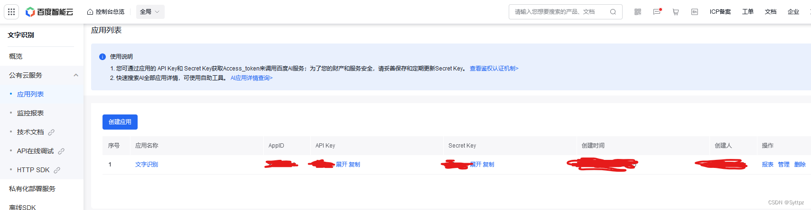Open the 查看鉴权认证机制 link
This screenshot has width=811, height=210.
(x=494, y=69)
